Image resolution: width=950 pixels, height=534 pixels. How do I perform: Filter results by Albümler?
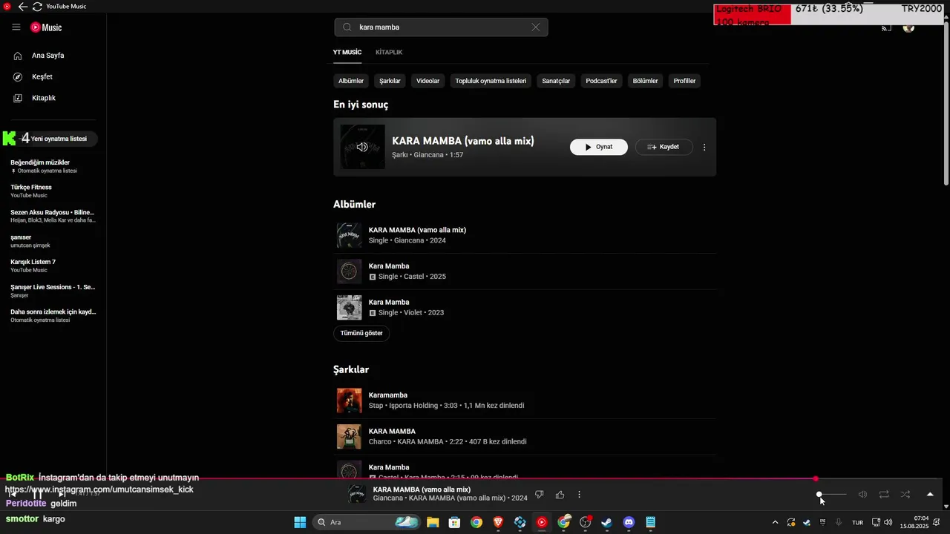pyautogui.click(x=351, y=81)
